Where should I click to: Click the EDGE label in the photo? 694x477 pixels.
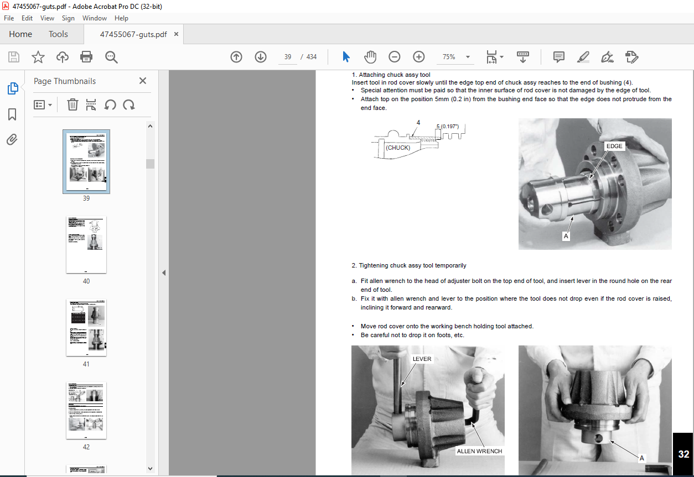614,146
